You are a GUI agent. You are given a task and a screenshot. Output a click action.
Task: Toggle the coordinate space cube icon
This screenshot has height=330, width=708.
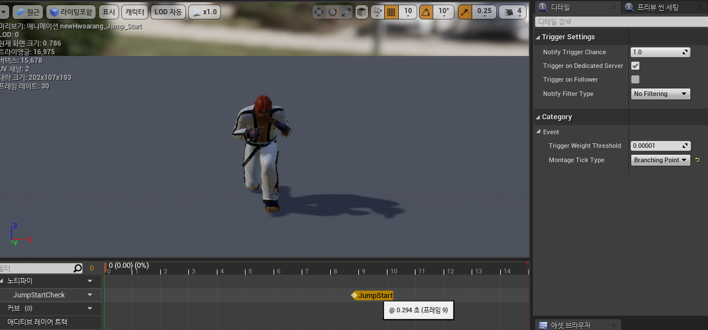point(361,11)
